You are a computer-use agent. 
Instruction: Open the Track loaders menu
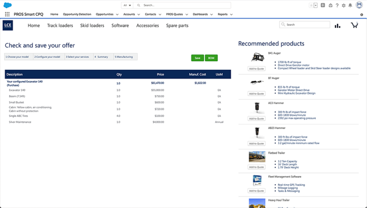click(x=60, y=25)
